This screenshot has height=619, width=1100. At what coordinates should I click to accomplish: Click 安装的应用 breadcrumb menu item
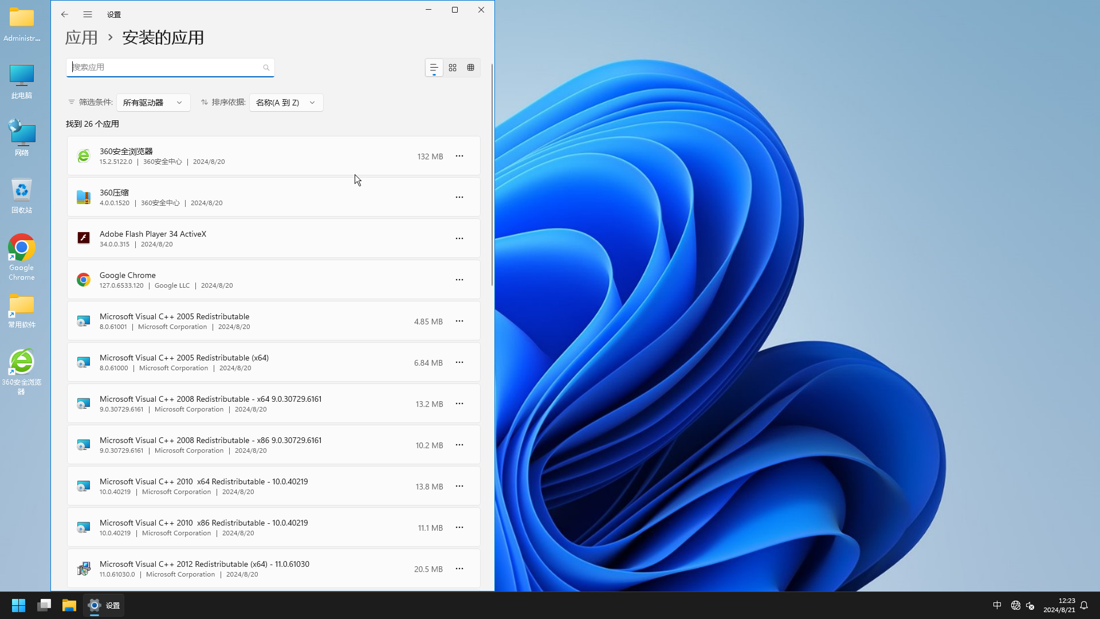[x=162, y=37]
